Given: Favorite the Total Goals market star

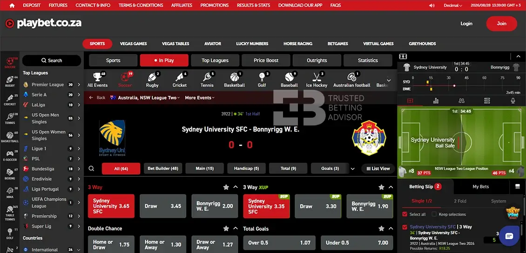Looking at the screenshot, I should (381, 228).
